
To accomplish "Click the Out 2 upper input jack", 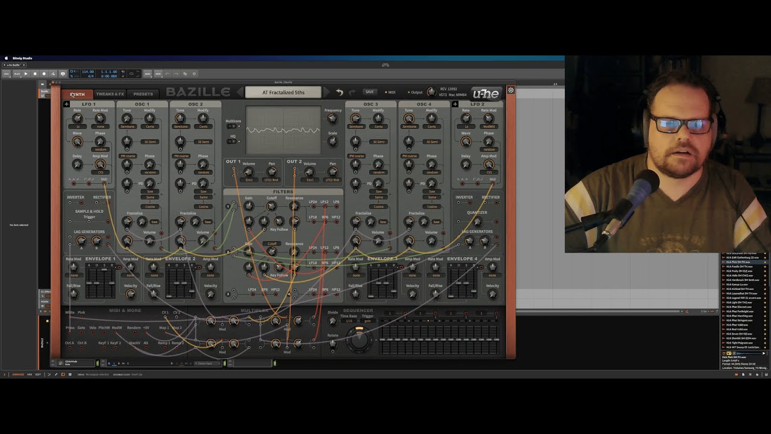I will coord(295,168).
